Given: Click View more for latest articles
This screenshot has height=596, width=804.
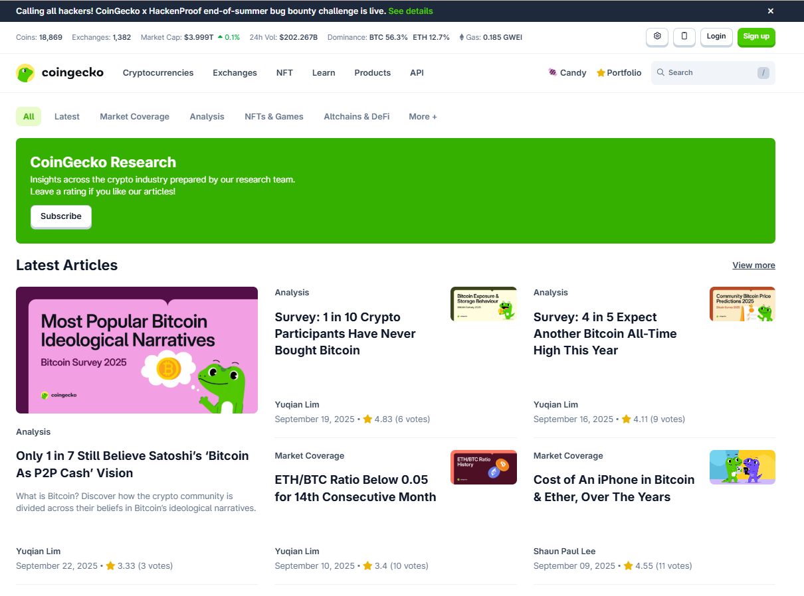Looking at the screenshot, I should point(754,265).
